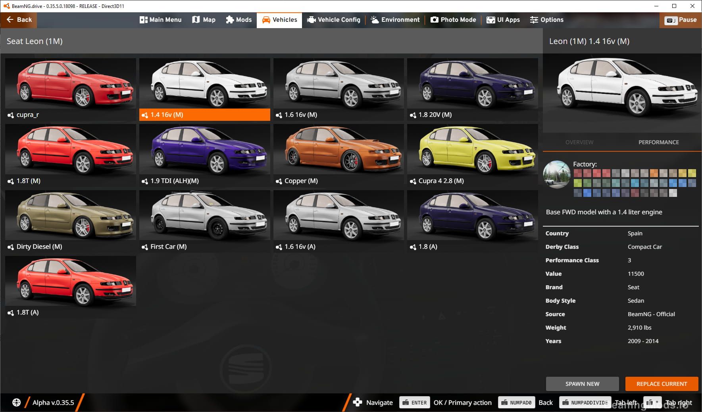This screenshot has width=702, height=412.
Task: Click the config icon beside cupra_r
Action: [10, 115]
